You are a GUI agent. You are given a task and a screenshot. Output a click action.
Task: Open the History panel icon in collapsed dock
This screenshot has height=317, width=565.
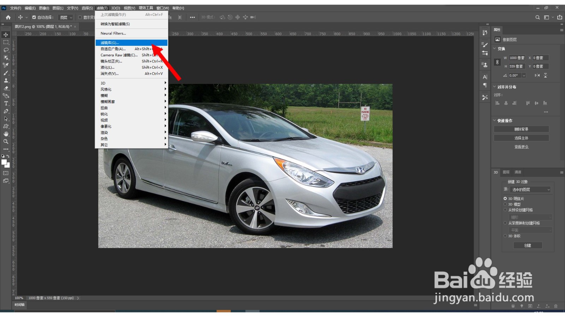pyautogui.click(x=485, y=32)
